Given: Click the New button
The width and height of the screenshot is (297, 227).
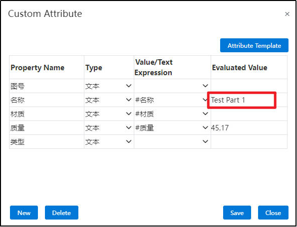Looking at the screenshot, I should 24,213.
